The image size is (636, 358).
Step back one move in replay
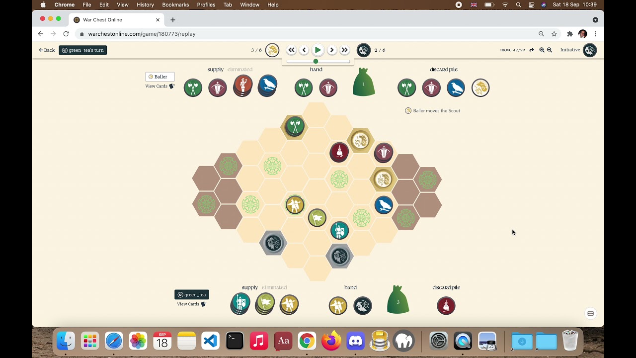304,50
